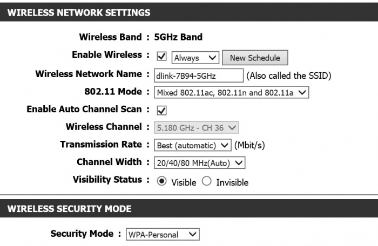The width and height of the screenshot is (378, 246).
Task: Uncheck the Enable Wireless checkbox
Action: [161, 57]
